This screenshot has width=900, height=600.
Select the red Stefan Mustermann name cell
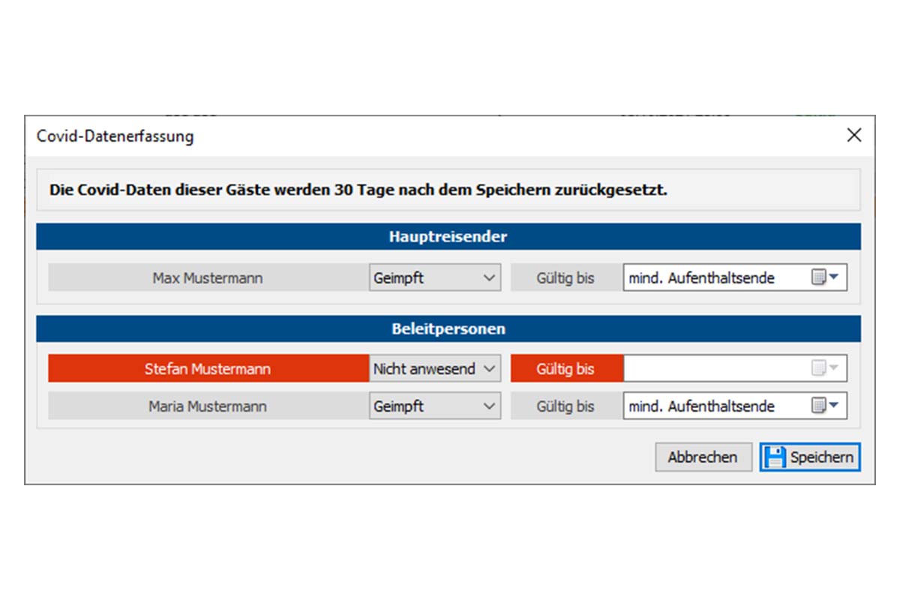208,369
